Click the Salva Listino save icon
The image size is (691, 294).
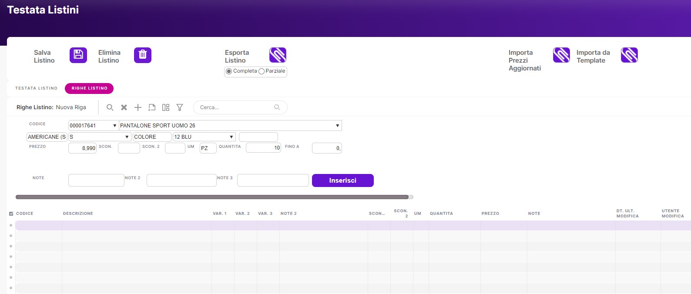point(78,55)
